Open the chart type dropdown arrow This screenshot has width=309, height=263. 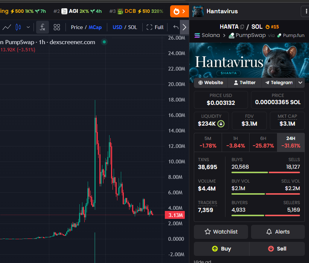coord(28,27)
